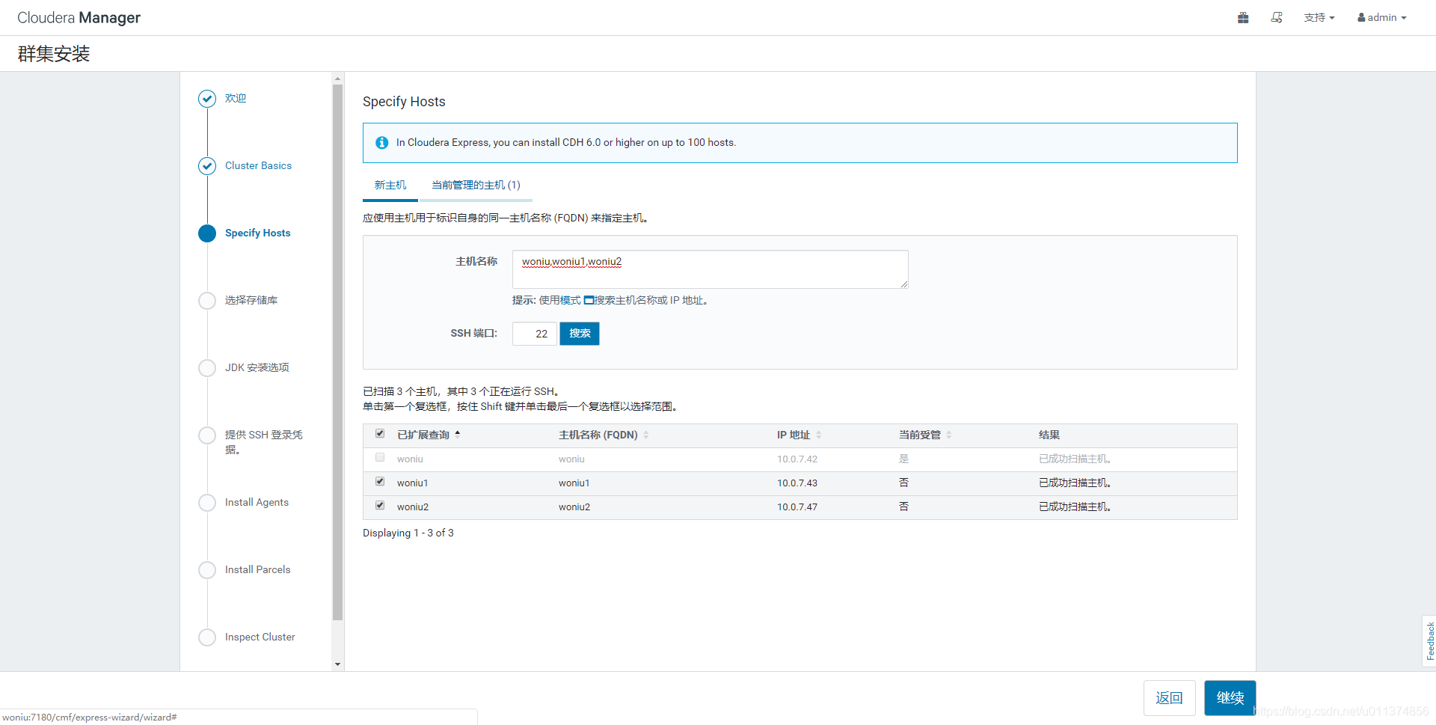Click the SSH 端口 port field
The width and height of the screenshot is (1436, 725).
[535, 334]
